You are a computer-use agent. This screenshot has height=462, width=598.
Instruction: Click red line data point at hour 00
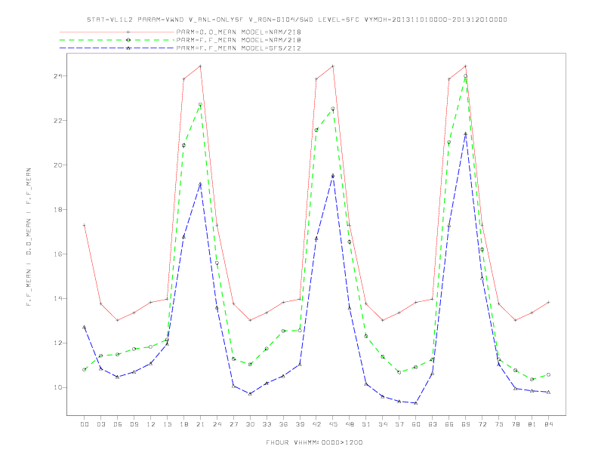(x=85, y=225)
